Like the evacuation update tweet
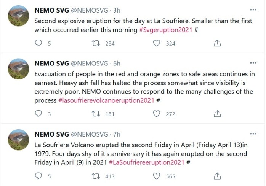The width and height of the screenshot is (266, 186). (x=156, y=113)
